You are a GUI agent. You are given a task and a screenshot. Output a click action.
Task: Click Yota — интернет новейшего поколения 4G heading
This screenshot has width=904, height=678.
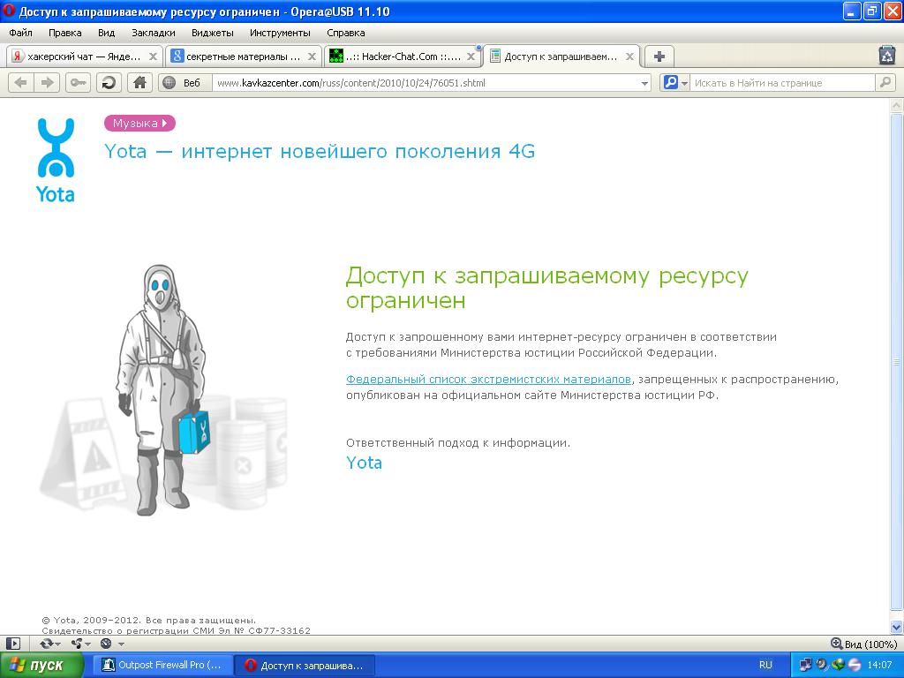point(320,151)
